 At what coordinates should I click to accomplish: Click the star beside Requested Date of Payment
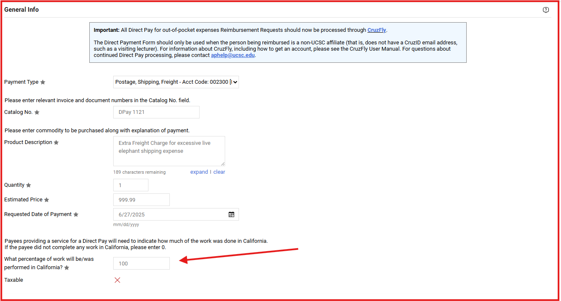point(76,215)
